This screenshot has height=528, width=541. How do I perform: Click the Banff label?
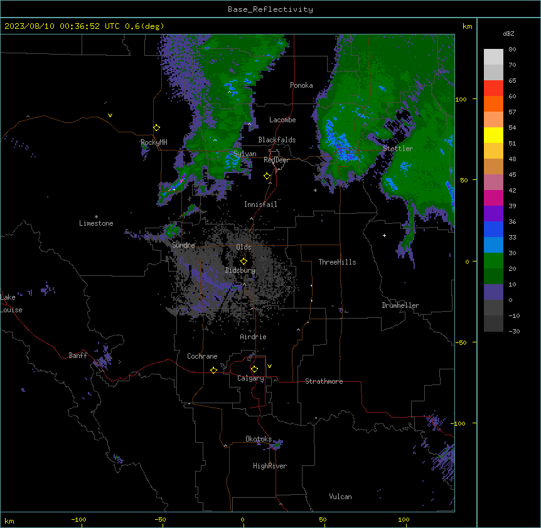click(x=78, y=356)
